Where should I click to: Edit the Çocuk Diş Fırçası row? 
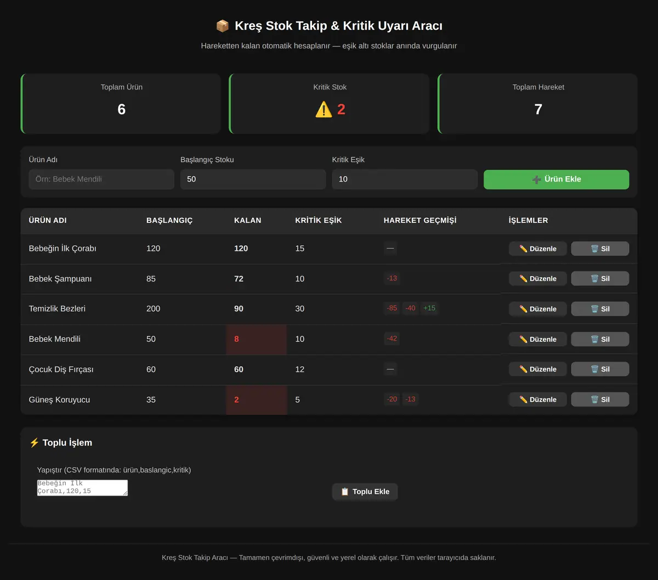(x=537, y=369)
